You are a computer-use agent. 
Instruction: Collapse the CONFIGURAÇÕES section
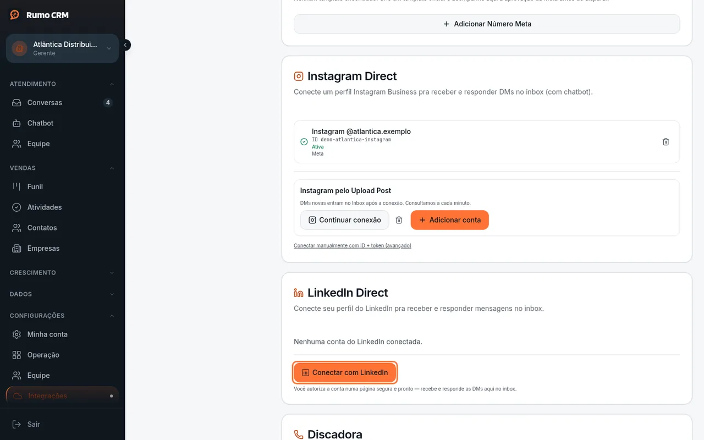coord(62,316)
